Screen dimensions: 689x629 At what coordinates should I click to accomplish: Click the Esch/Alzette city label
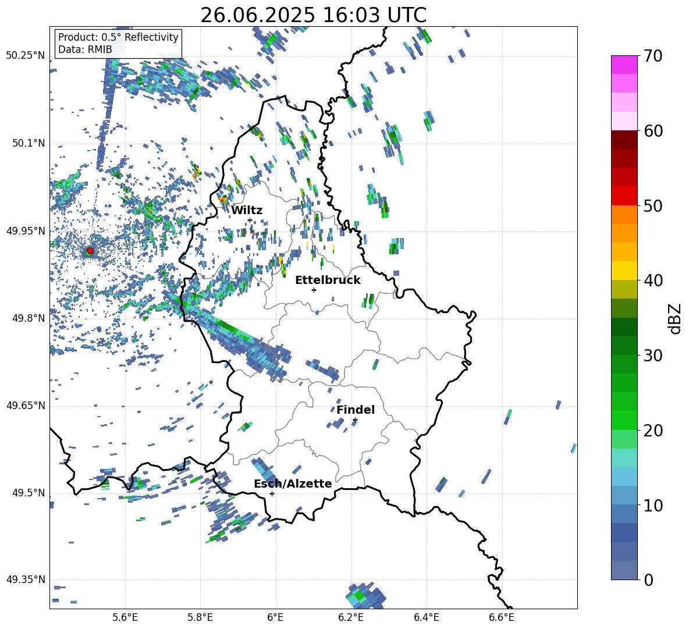tap(293, 484)
